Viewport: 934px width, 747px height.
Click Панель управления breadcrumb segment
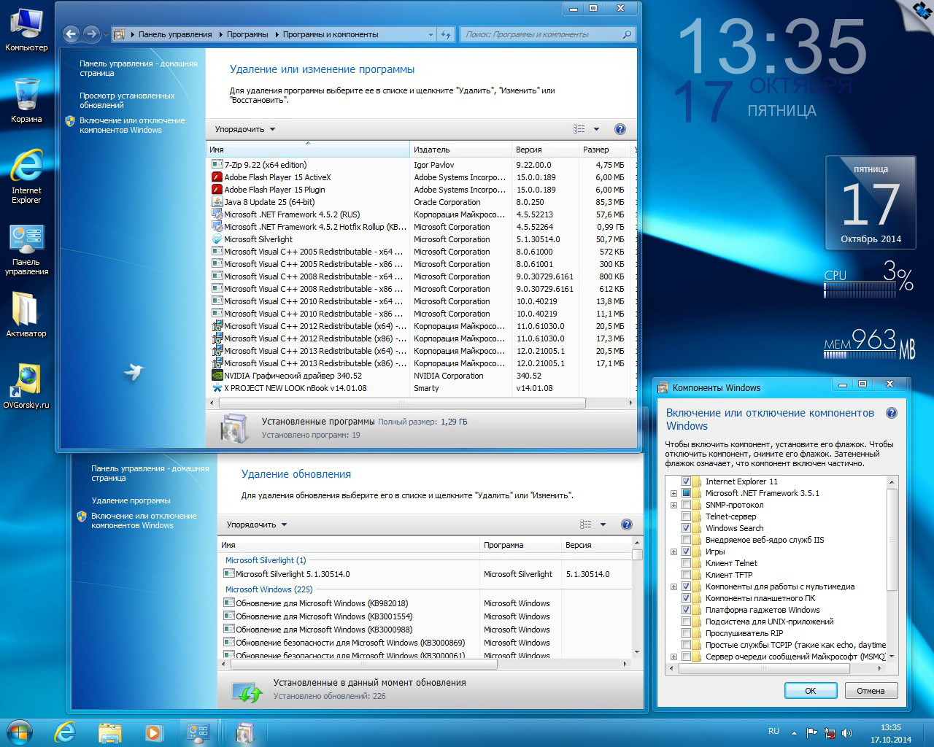pyautogui.click(x=175, y=34)
